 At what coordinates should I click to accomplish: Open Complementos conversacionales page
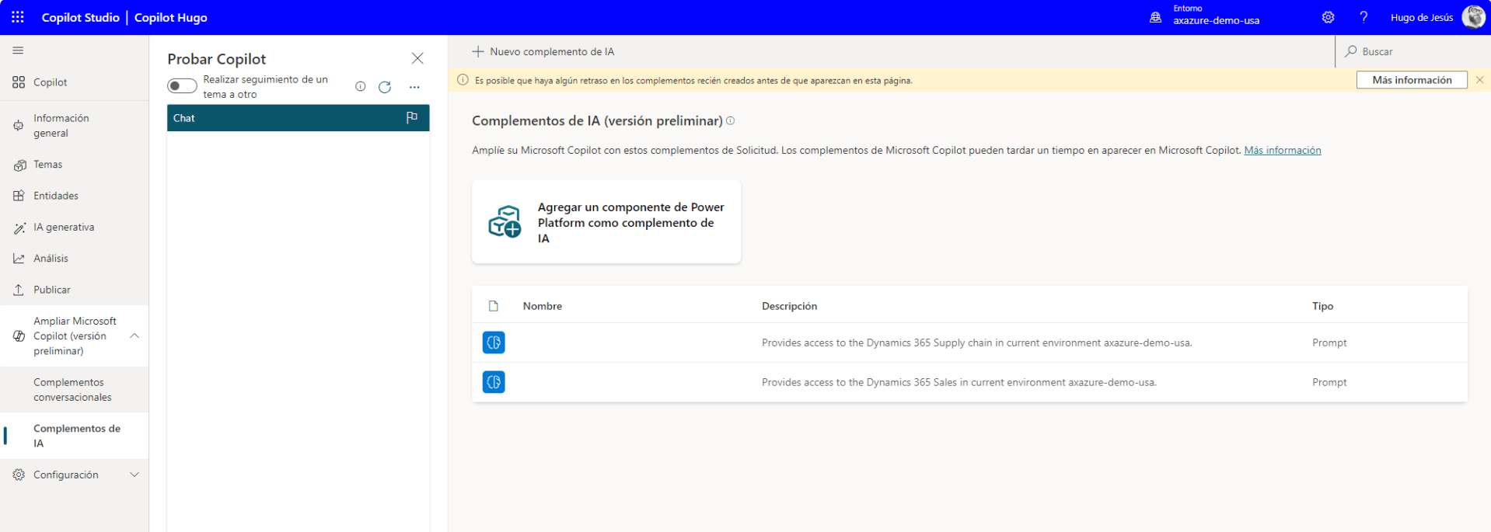coord(72,390)
